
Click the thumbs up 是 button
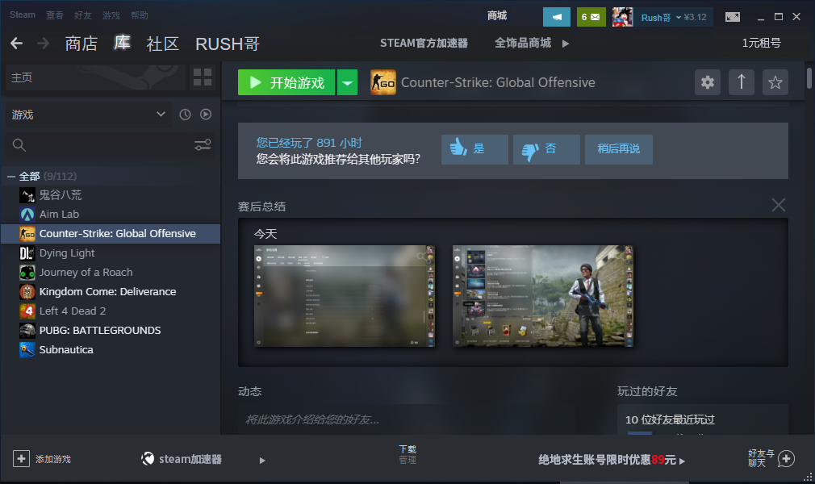[474, 149]
